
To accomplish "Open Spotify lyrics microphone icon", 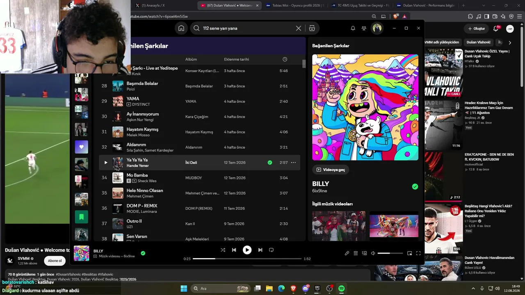I will (347, 253).
